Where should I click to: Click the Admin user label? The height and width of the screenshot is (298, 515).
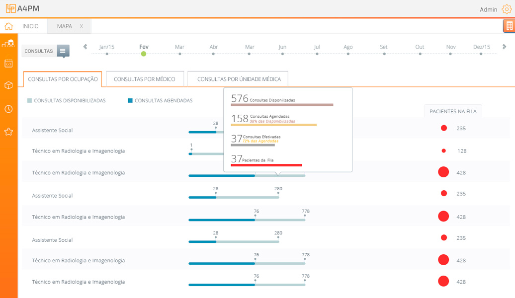click(x=488, y=9)
